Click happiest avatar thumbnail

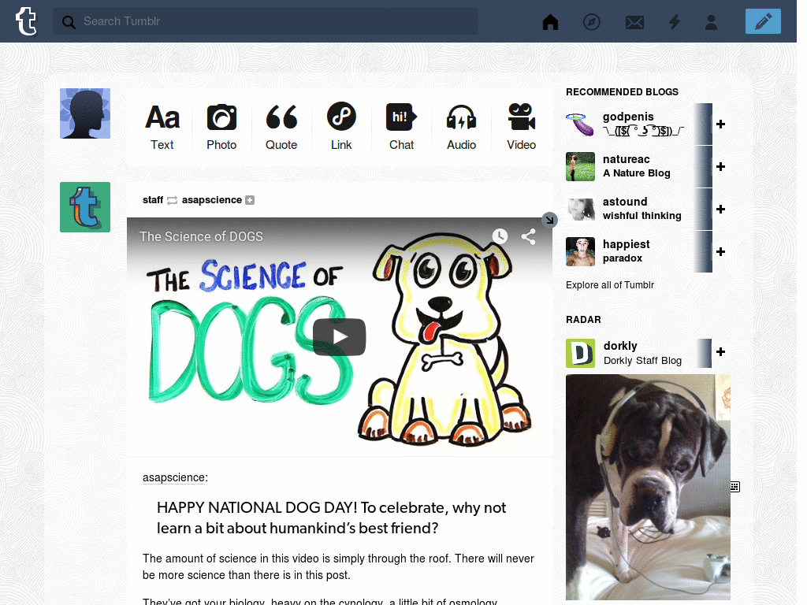pos(580,251)
